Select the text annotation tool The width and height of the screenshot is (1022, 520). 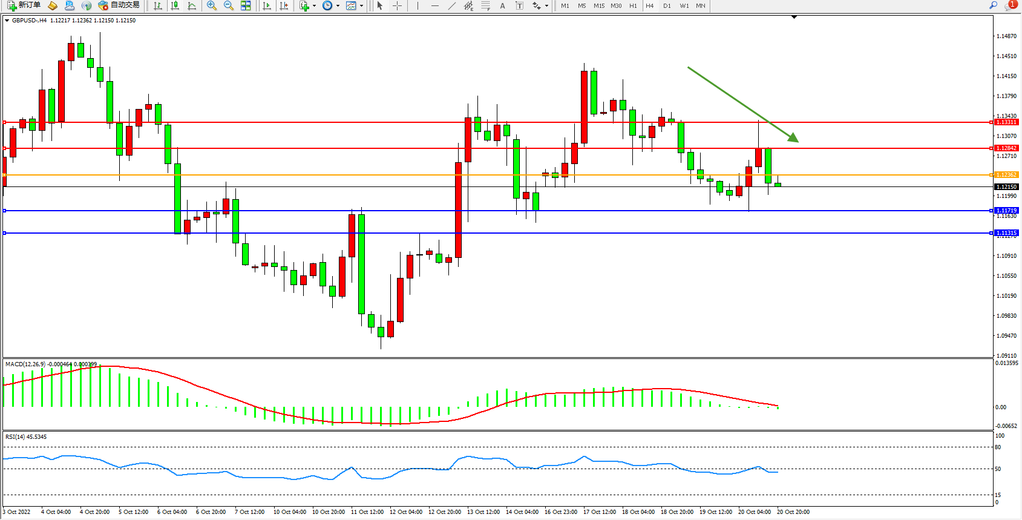click(x=502, y=5)
